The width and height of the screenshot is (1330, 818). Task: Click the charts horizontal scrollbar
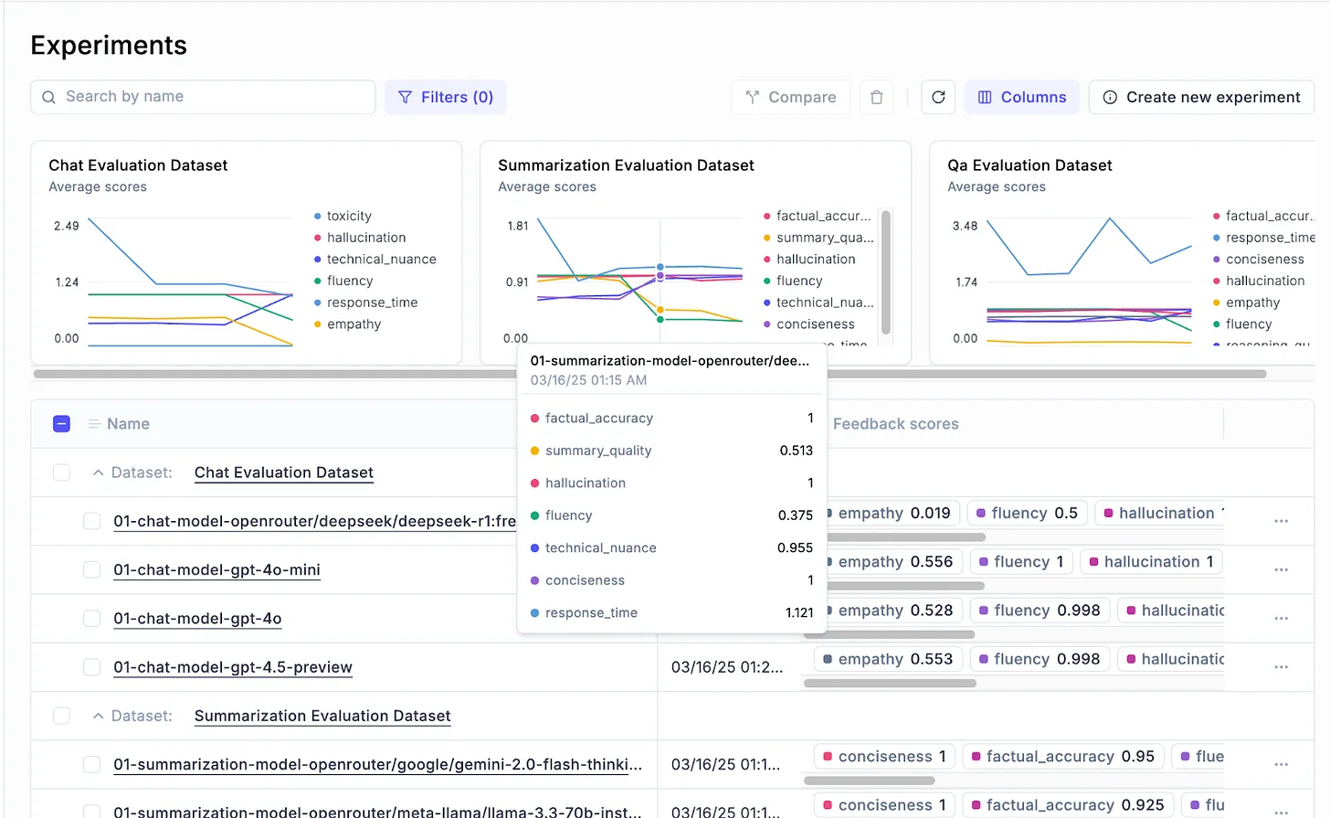coord(649,374)
